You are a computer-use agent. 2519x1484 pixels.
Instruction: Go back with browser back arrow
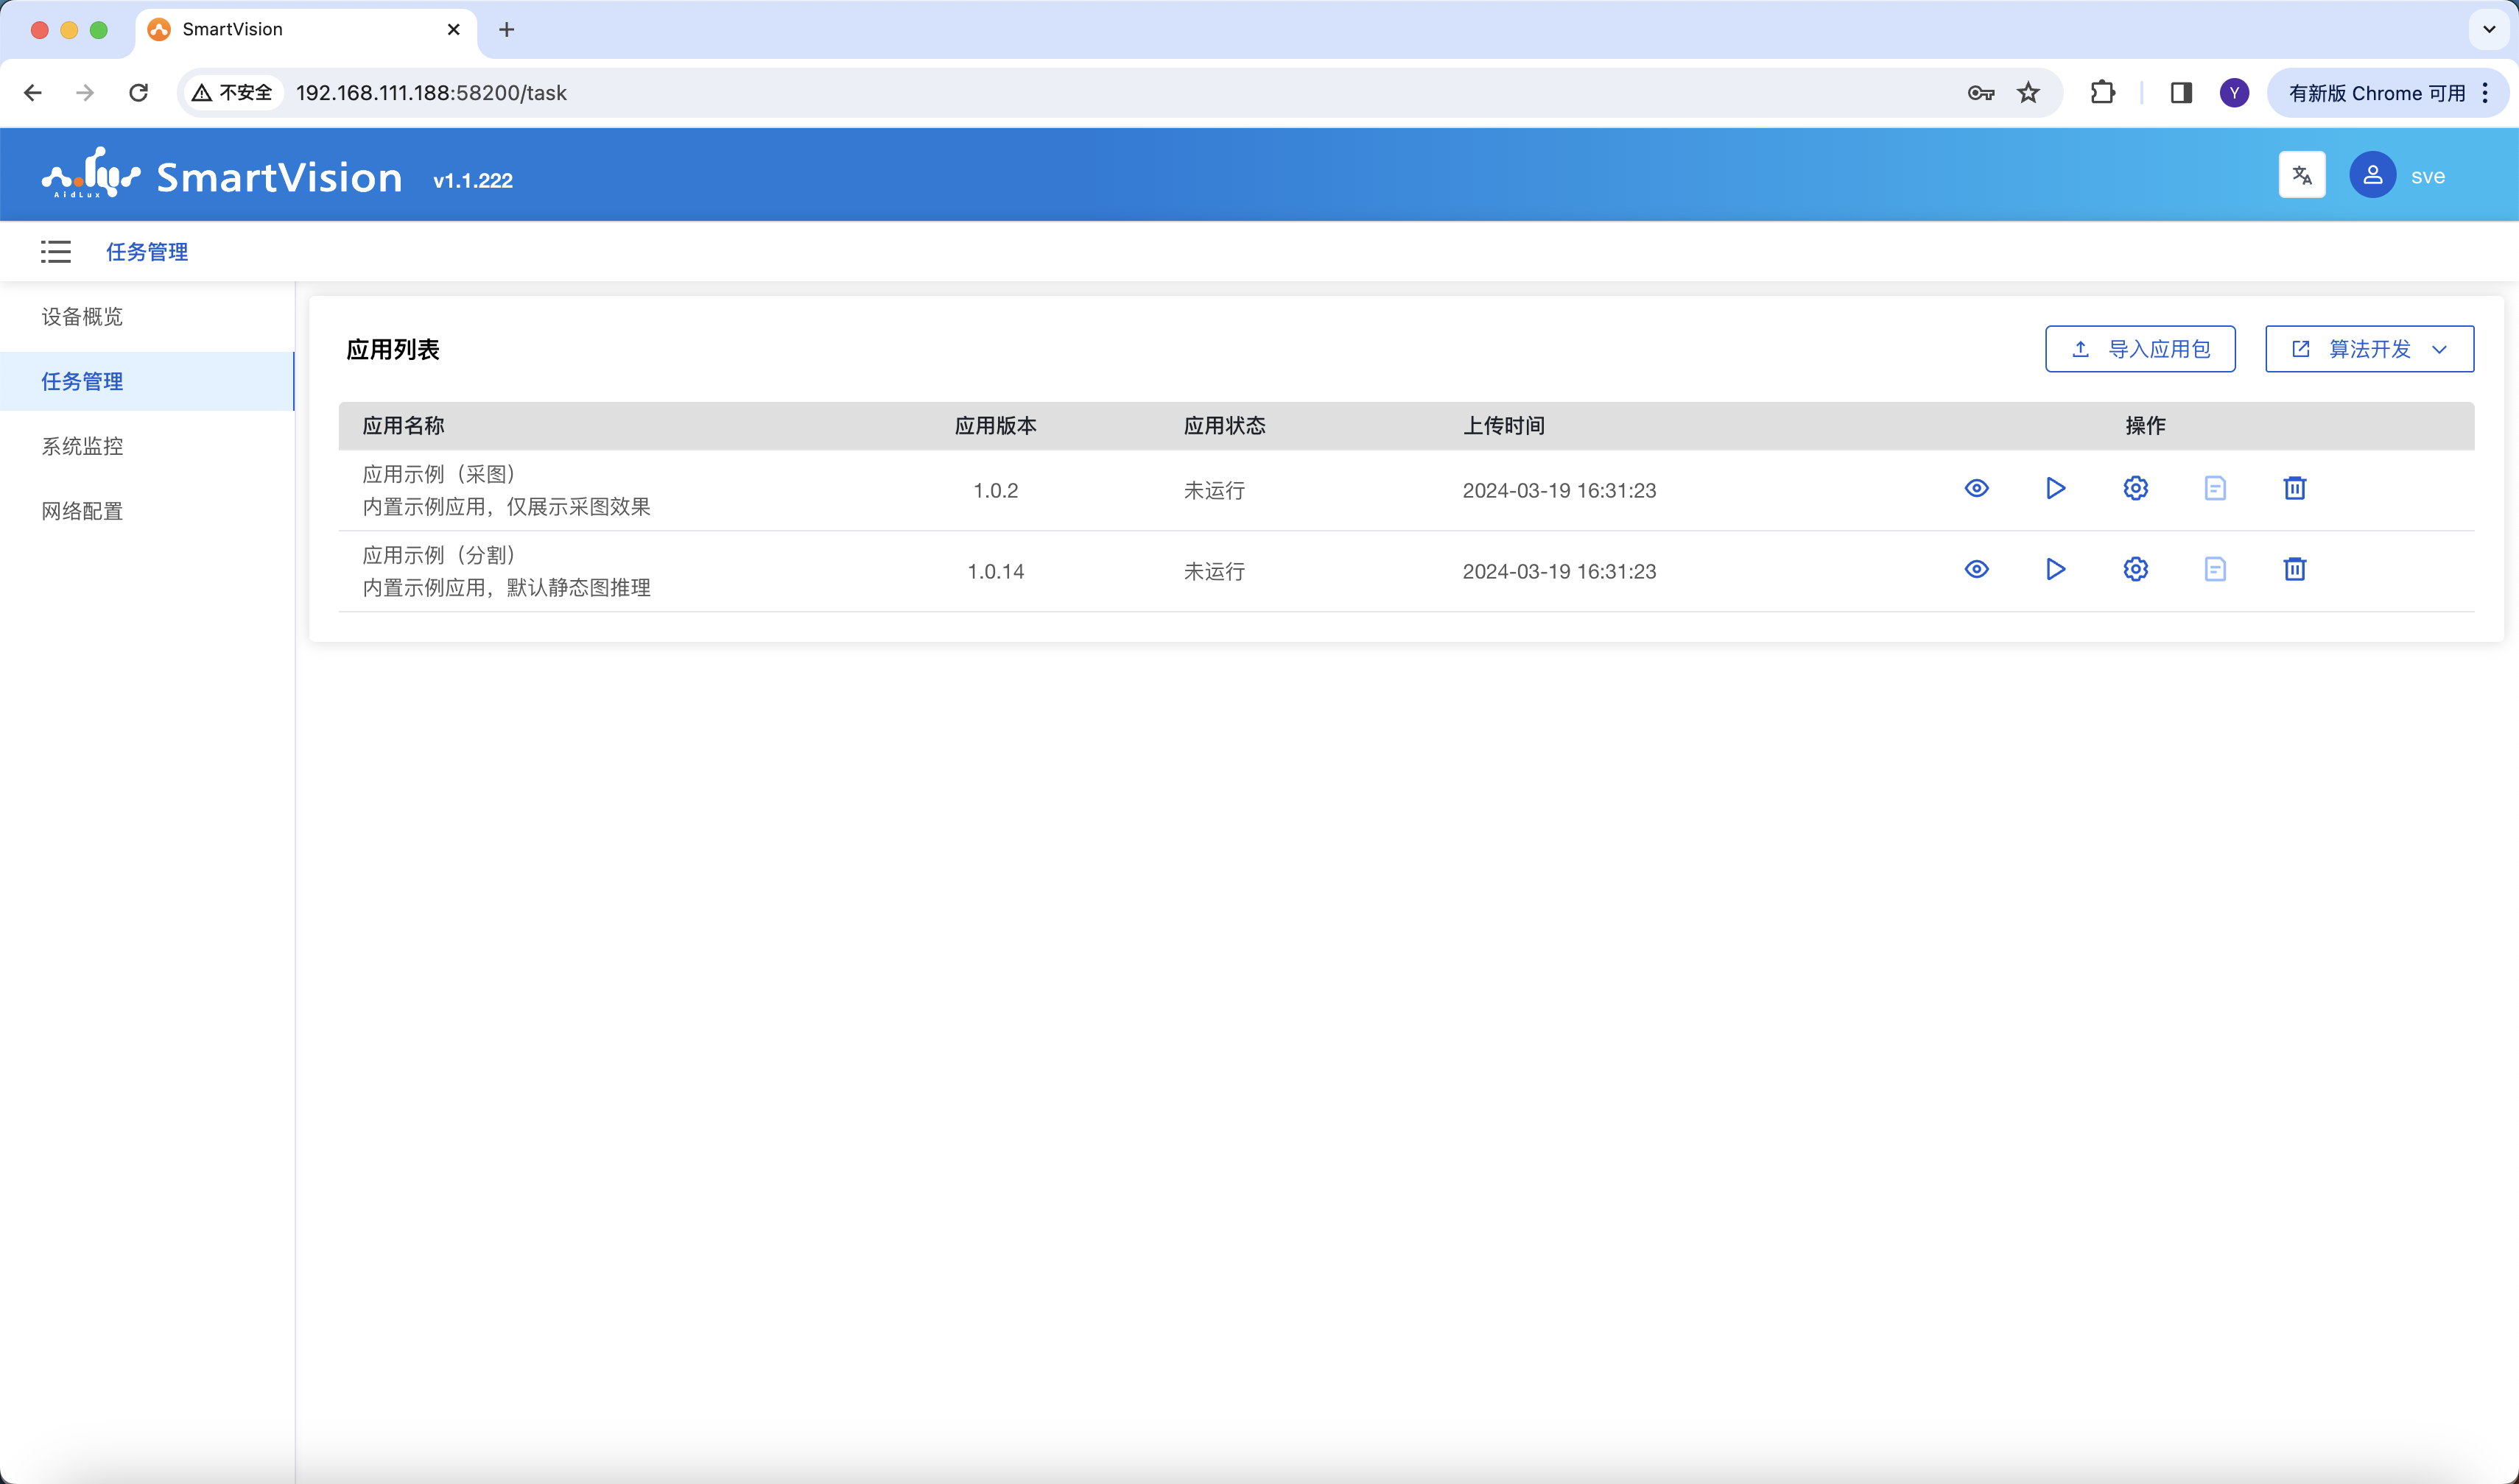(33, 93)
